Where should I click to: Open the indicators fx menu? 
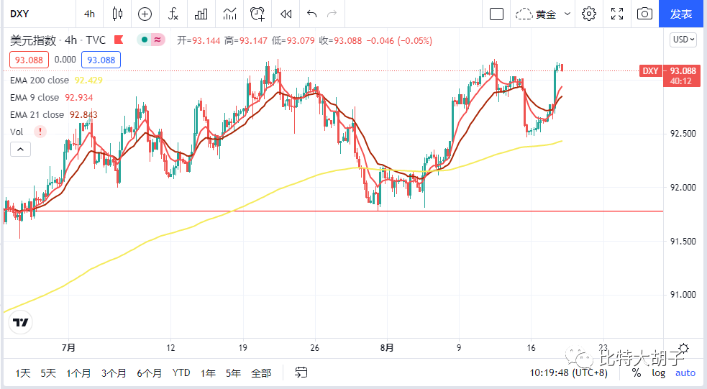tap(173, 14)
